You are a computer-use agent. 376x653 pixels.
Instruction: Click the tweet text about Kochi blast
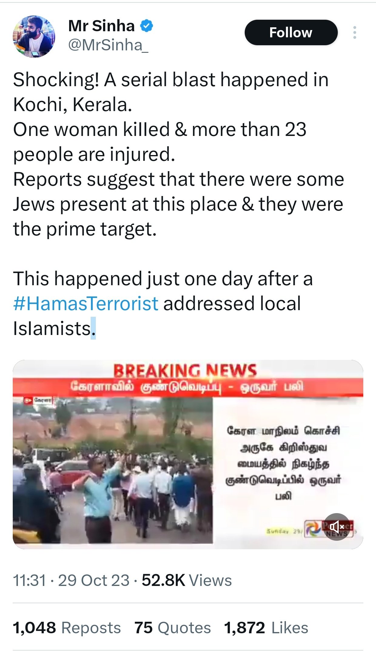pos(179,204)
